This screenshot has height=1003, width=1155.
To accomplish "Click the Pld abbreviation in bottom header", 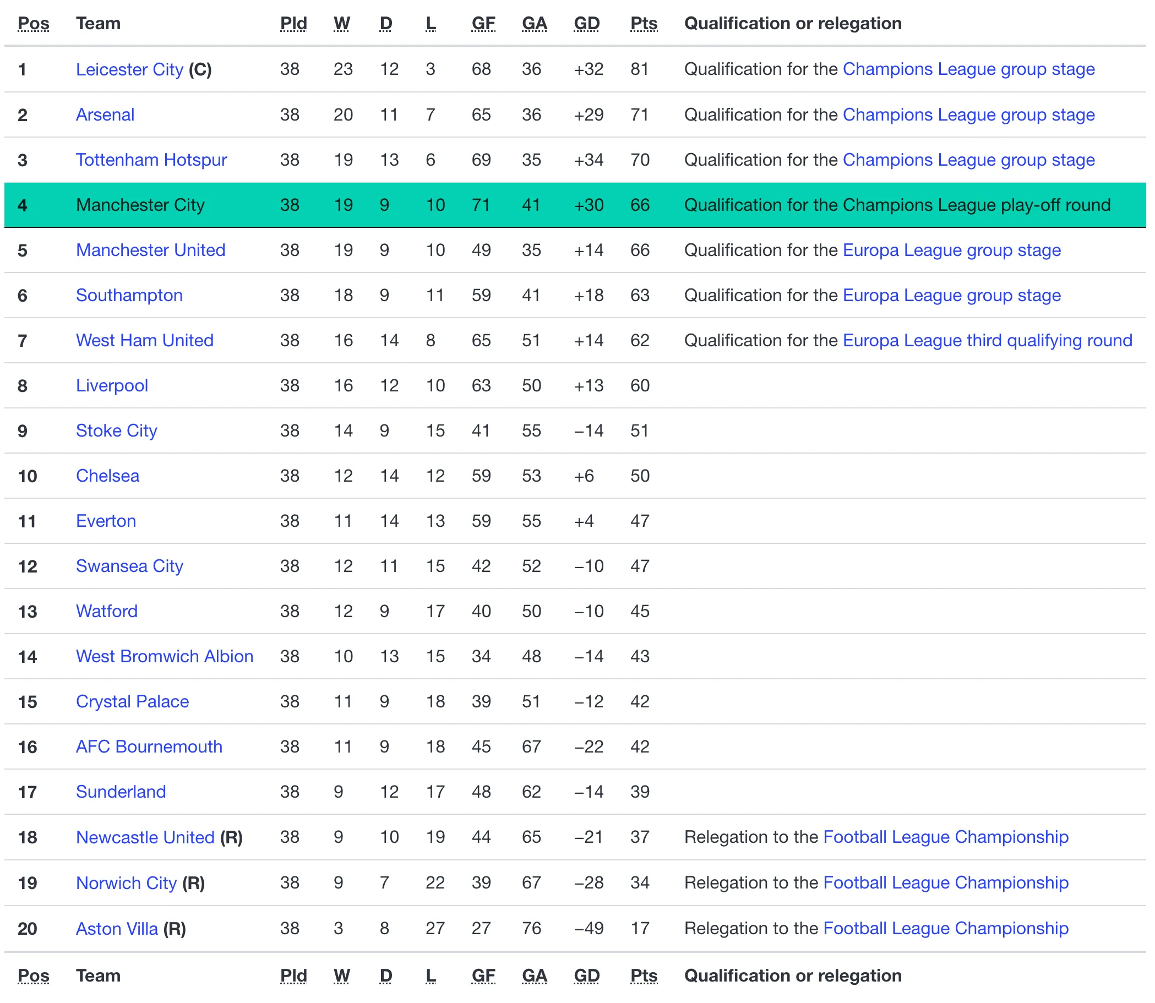I will click(293, 975).
